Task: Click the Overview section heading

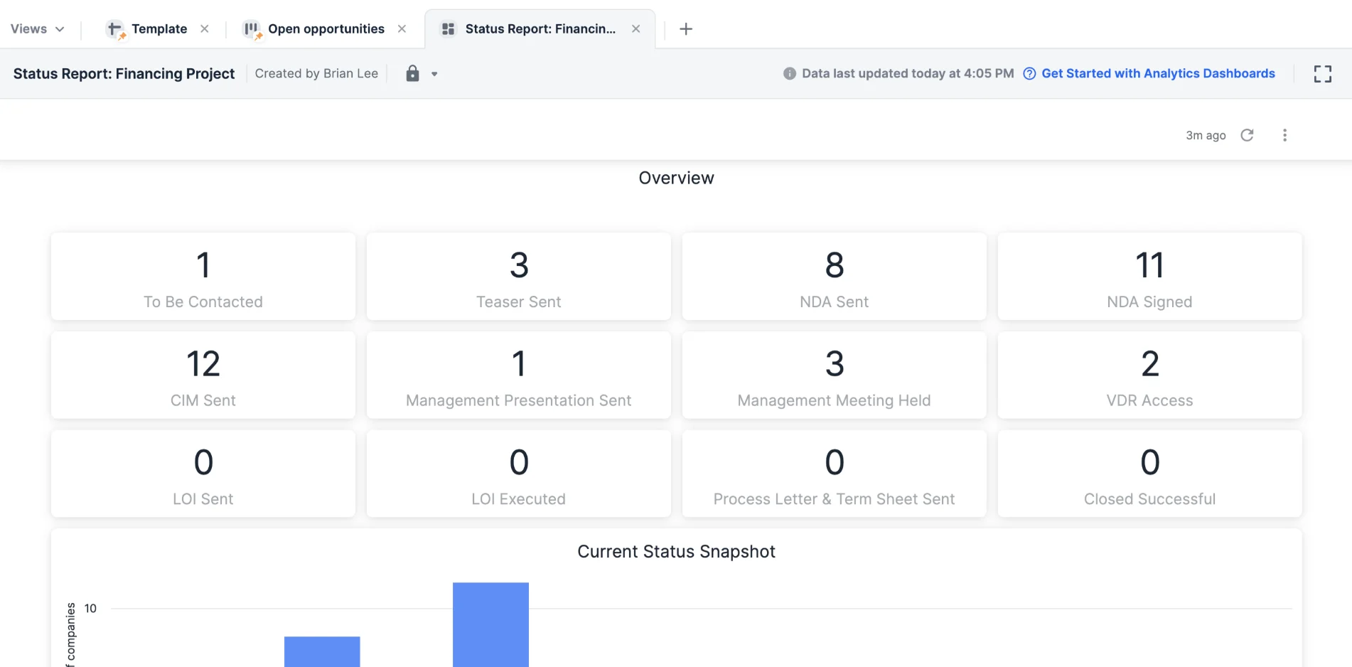Action: pos(676,178)
